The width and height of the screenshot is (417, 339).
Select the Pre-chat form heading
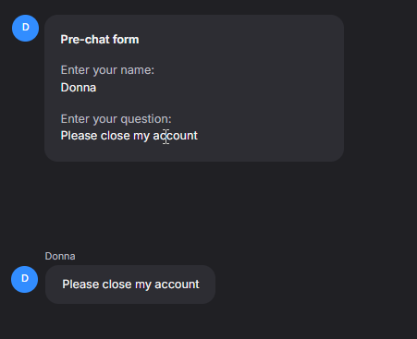(x=100, y=40)
